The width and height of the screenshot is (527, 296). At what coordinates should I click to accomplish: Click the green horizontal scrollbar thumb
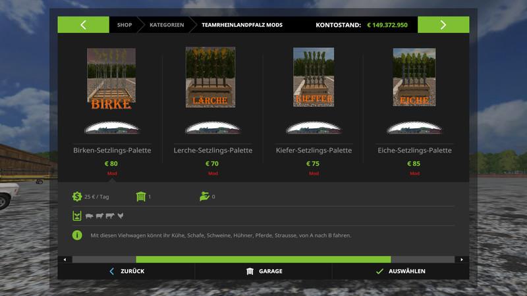pyautogui.click(x=263, y=259)
